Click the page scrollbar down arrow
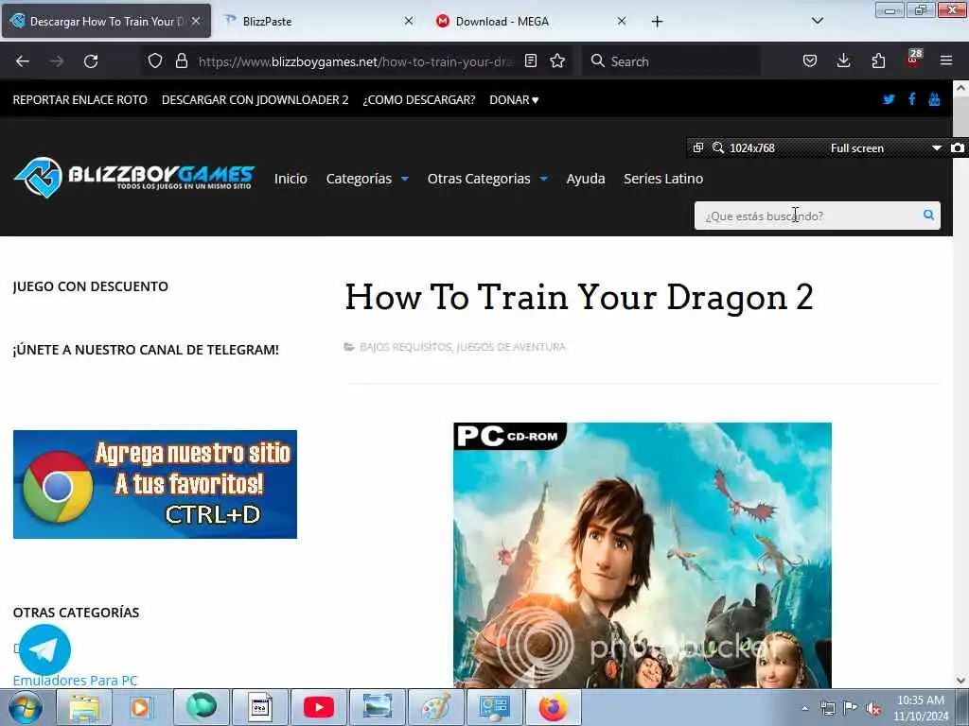This screenshot has height=726, width=969. [960, 681]
